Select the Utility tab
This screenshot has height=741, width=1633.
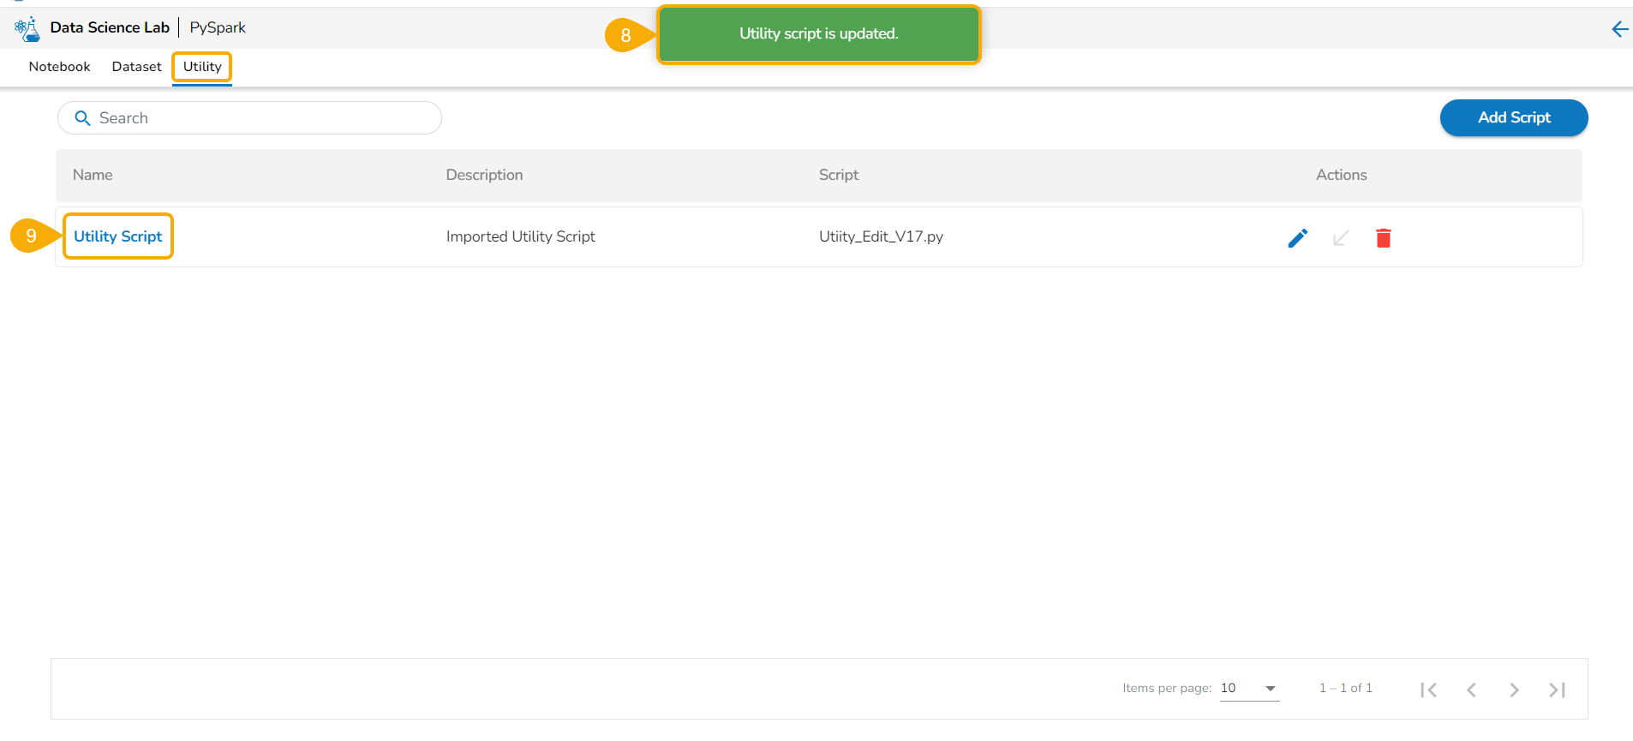click(x=202, y=67)
